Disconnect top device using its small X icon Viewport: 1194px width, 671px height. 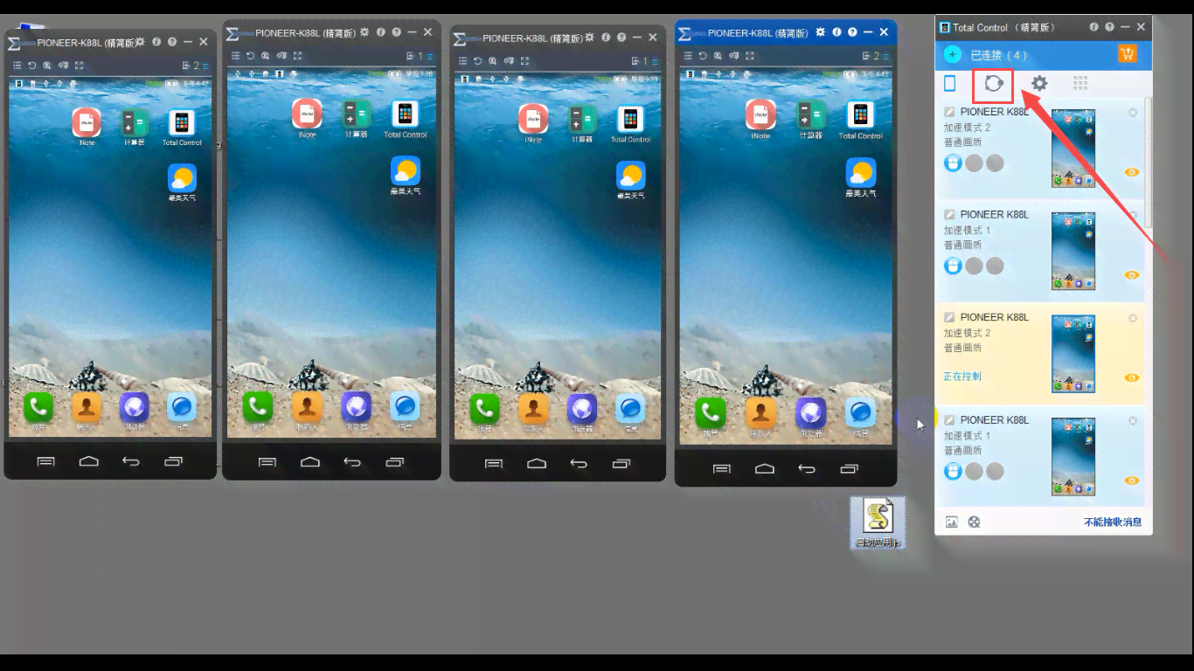[1133, 113]
